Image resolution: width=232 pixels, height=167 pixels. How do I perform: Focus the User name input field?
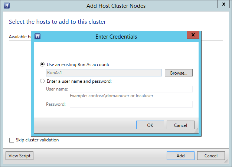[x=131, y=89]
